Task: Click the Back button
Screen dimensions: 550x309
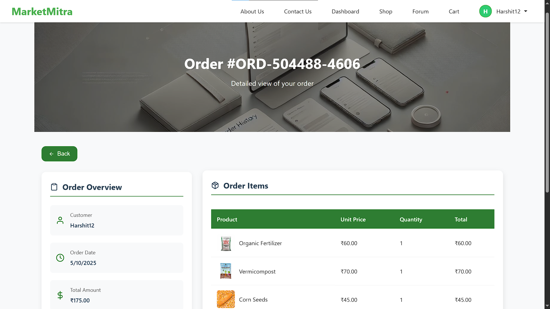Action: [x=59, y=154]
